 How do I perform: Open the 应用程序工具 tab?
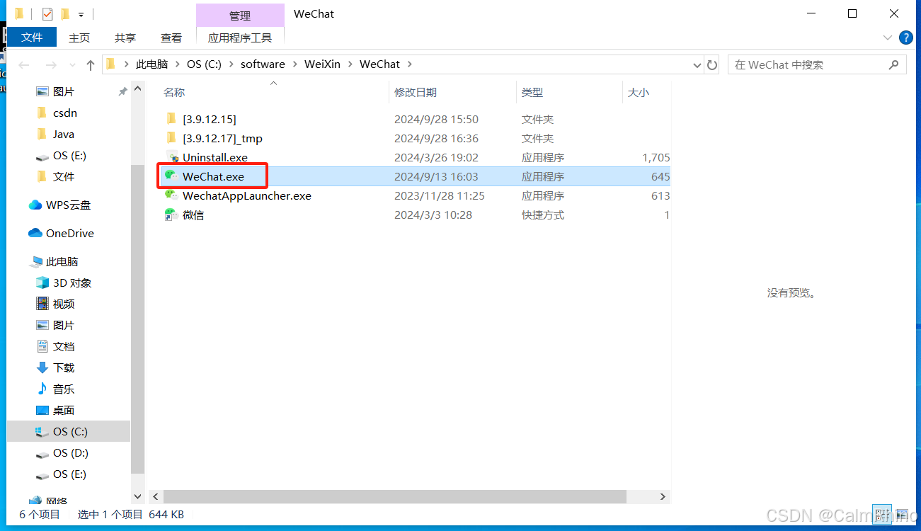pyautogui.click(x=240, y=38)
